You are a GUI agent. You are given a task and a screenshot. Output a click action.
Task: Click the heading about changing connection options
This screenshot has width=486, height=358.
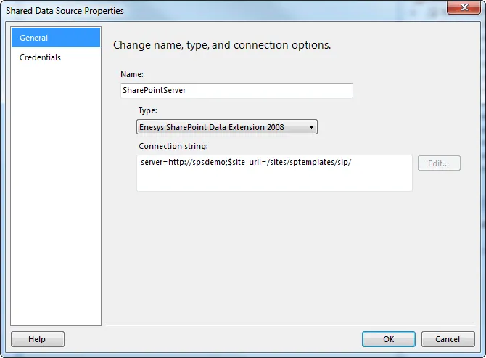(222, 45)
